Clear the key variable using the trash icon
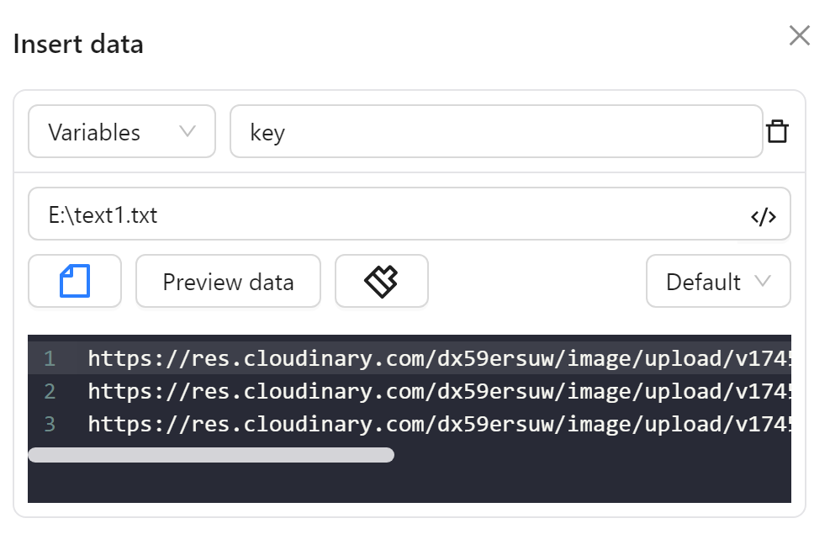Screen dimensions: 830x550 [x=779, y=131]
